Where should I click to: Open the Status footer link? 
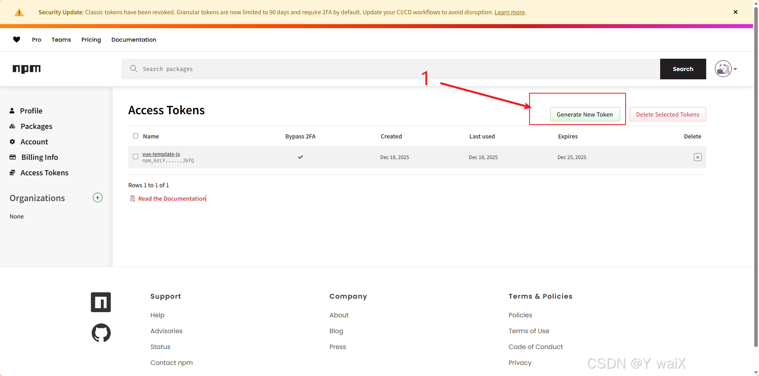160,347
